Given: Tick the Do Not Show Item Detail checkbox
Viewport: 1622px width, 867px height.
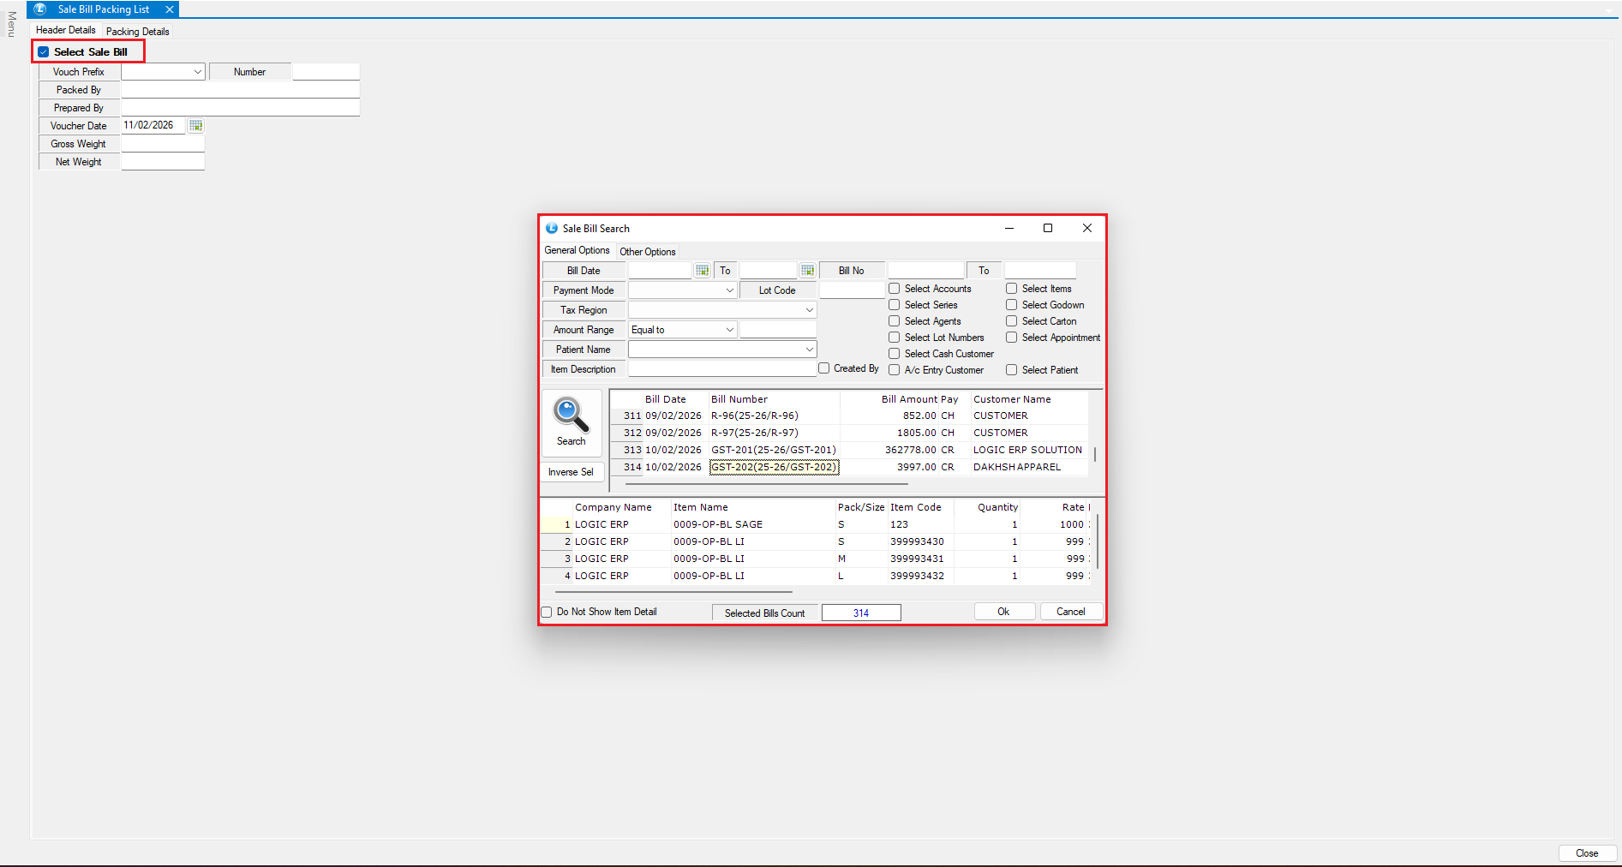Looking at the screenshot, I should pyautogui.click(x=547, y=612).
